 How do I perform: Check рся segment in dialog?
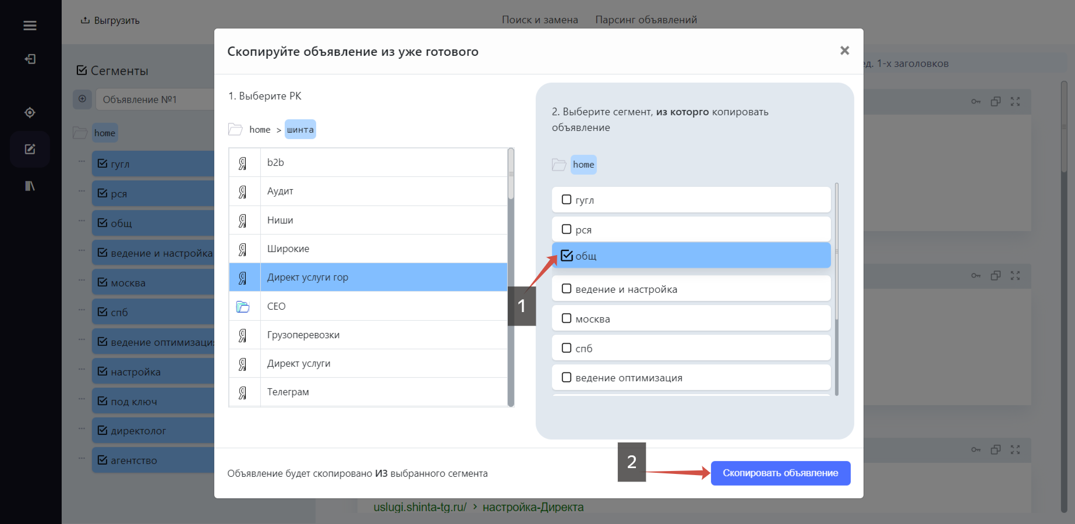[x=566, y=229]
